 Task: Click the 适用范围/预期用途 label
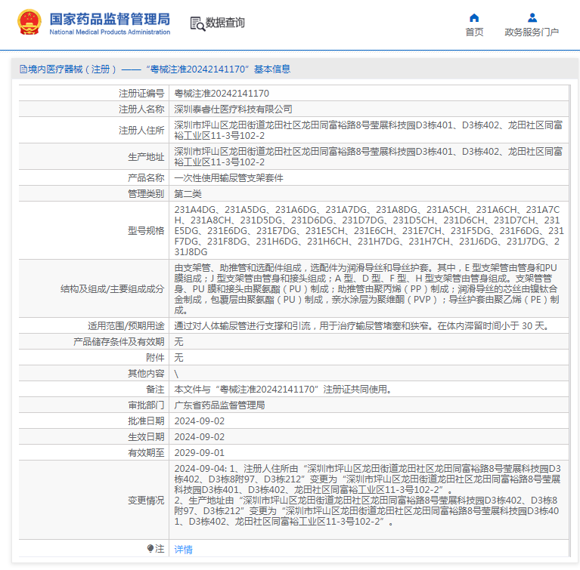[x=126, y=326]
